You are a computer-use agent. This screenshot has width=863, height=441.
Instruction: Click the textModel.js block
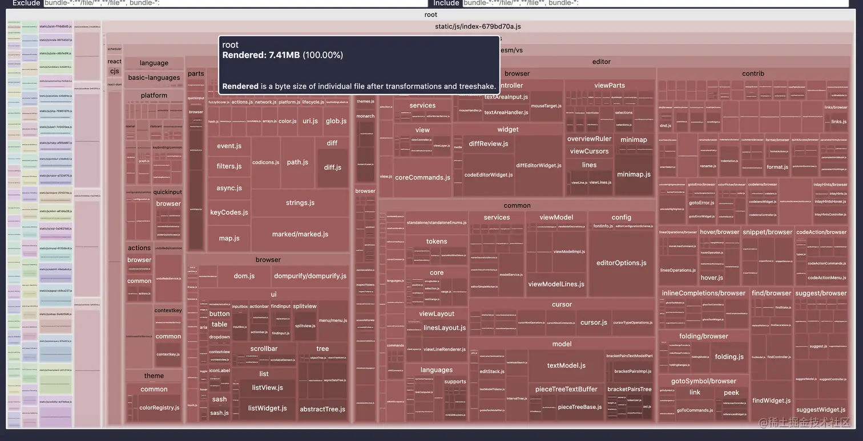[566, 365]
